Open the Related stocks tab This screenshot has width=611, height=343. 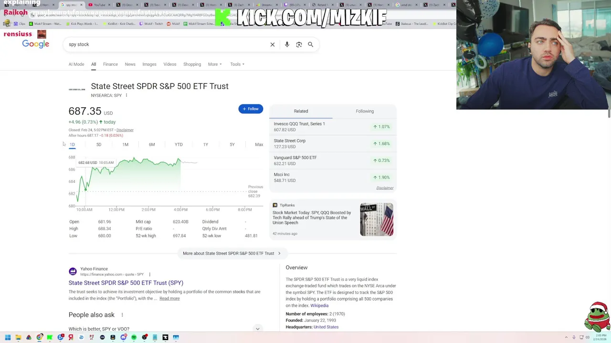tap(301, 111)
